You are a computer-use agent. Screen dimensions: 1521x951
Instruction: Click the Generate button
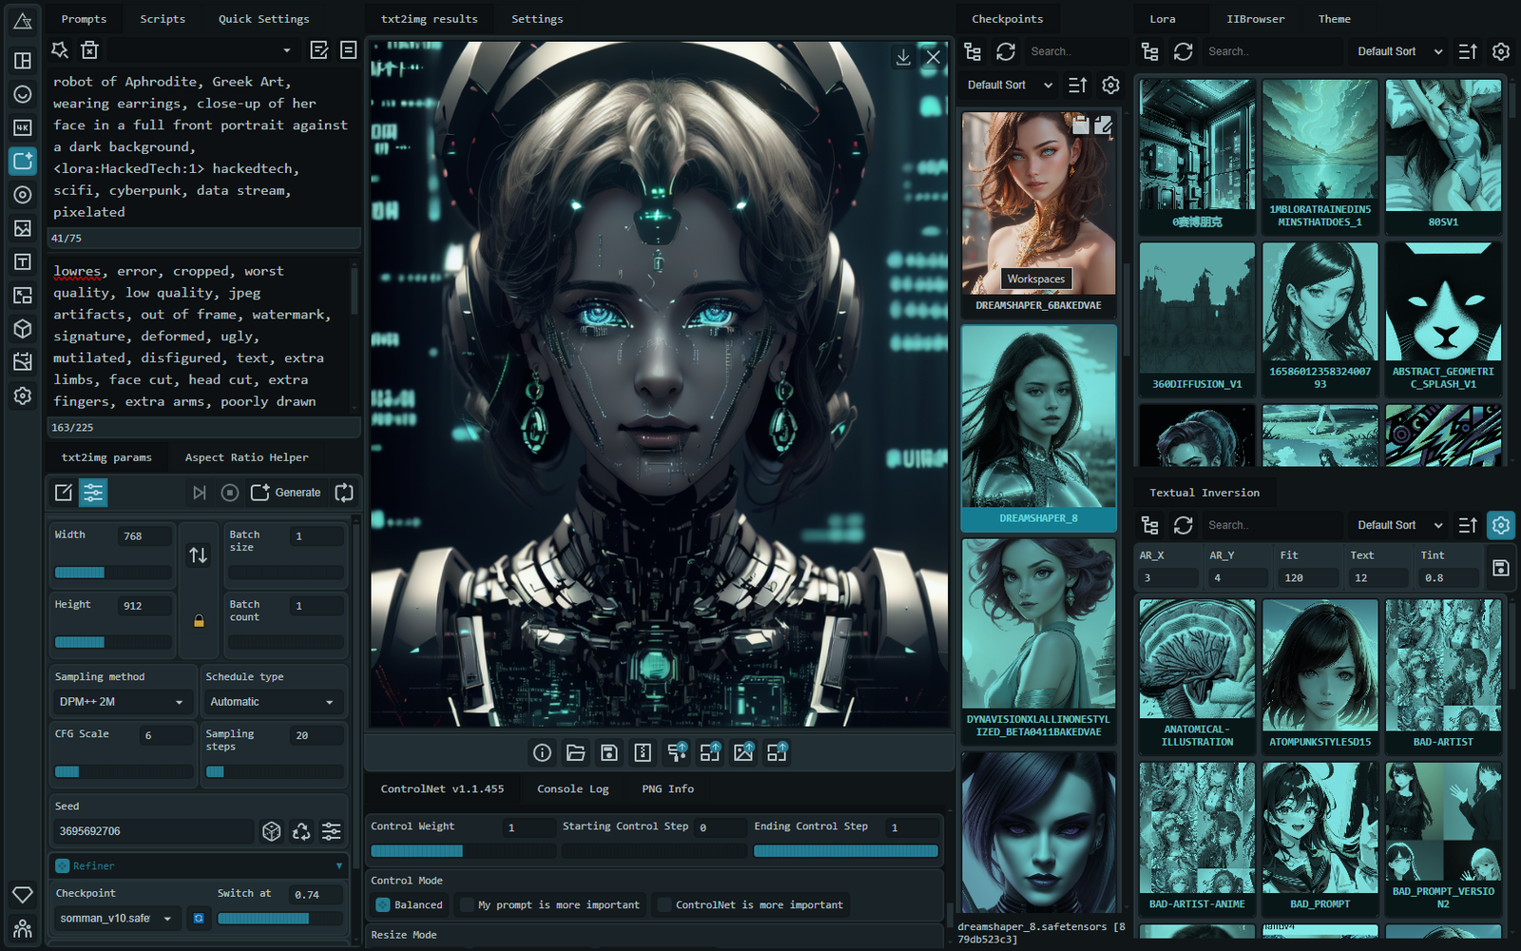(x=286, y=493)
